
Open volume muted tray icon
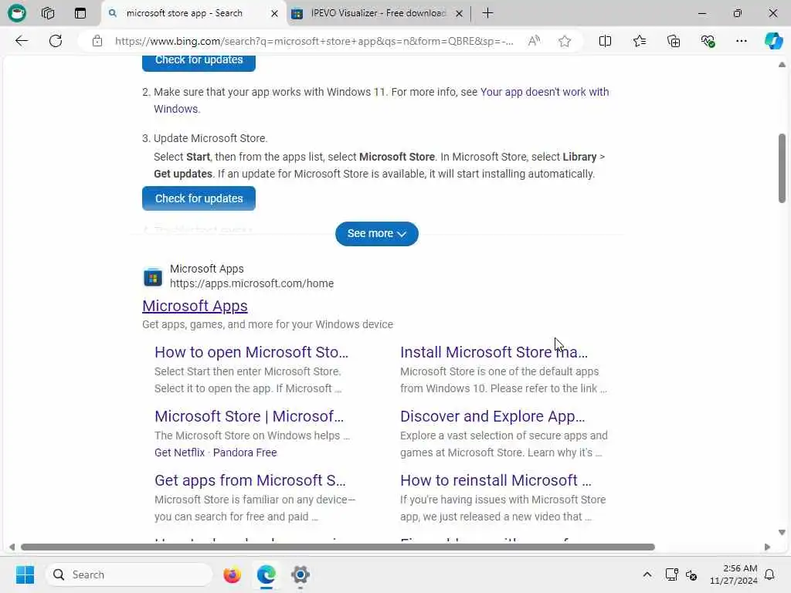(x=691, y=575)
